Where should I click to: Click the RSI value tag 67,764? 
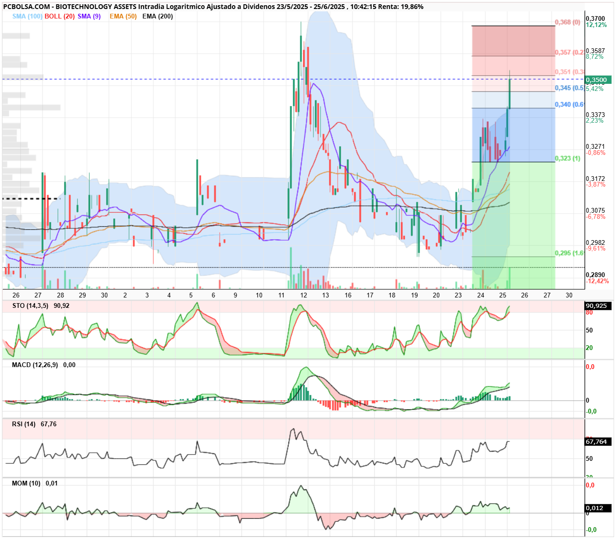tap(598, 442)
